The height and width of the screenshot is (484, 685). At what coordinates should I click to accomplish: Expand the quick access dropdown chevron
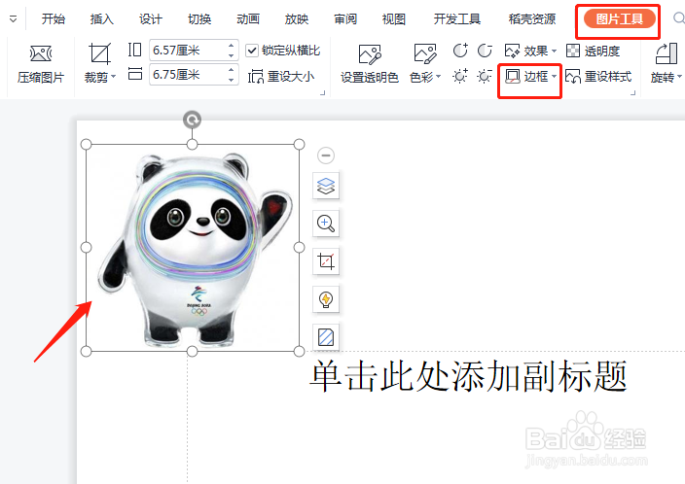click(x=13, y=18)
